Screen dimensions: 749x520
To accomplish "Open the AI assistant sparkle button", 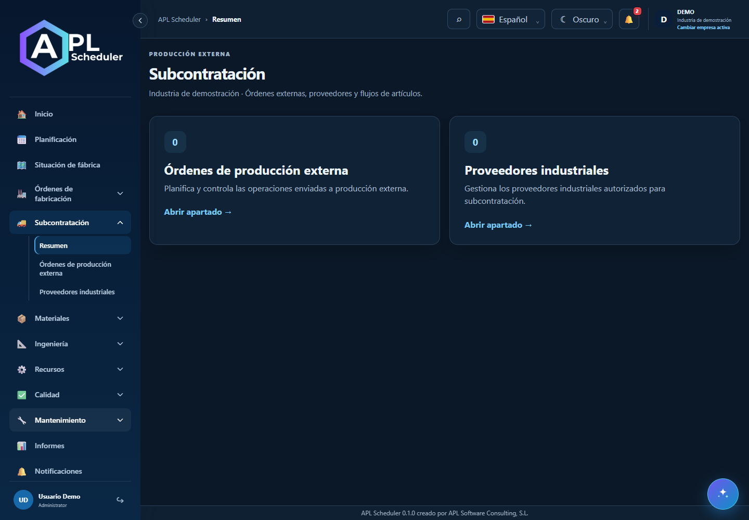I will pos(723,494).
